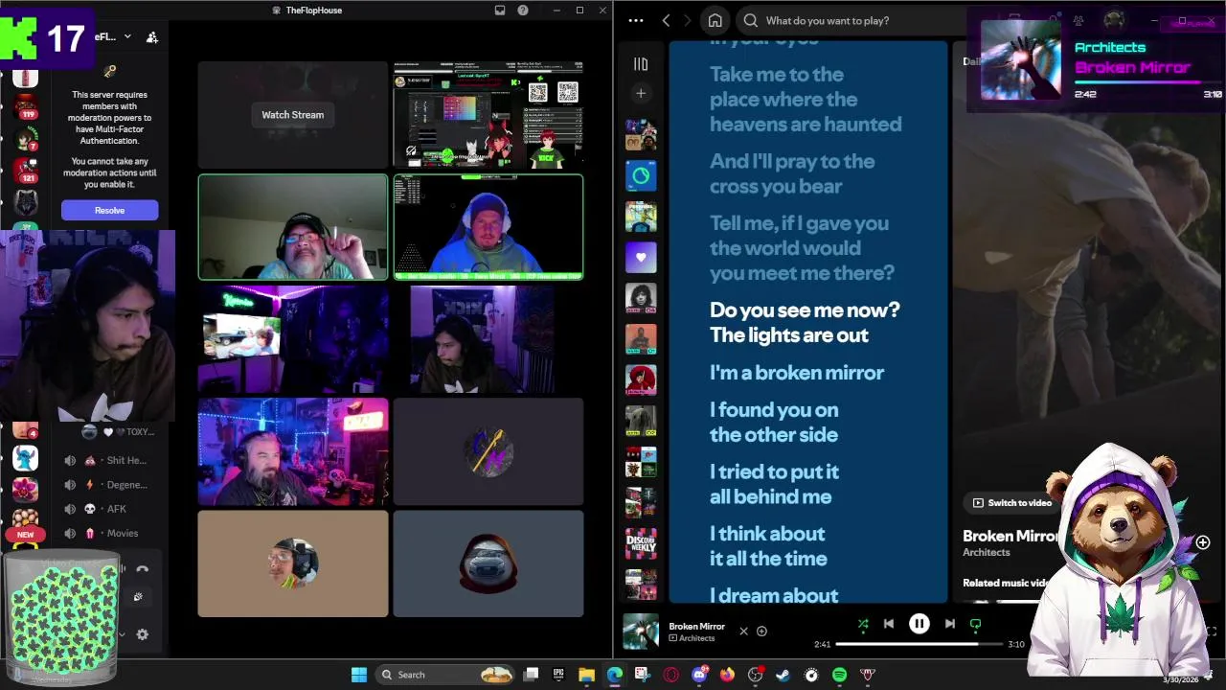Viewport: 1226px width, 690px height.
Task: Open Spotify from the taskbar
Action: (839, 675)
